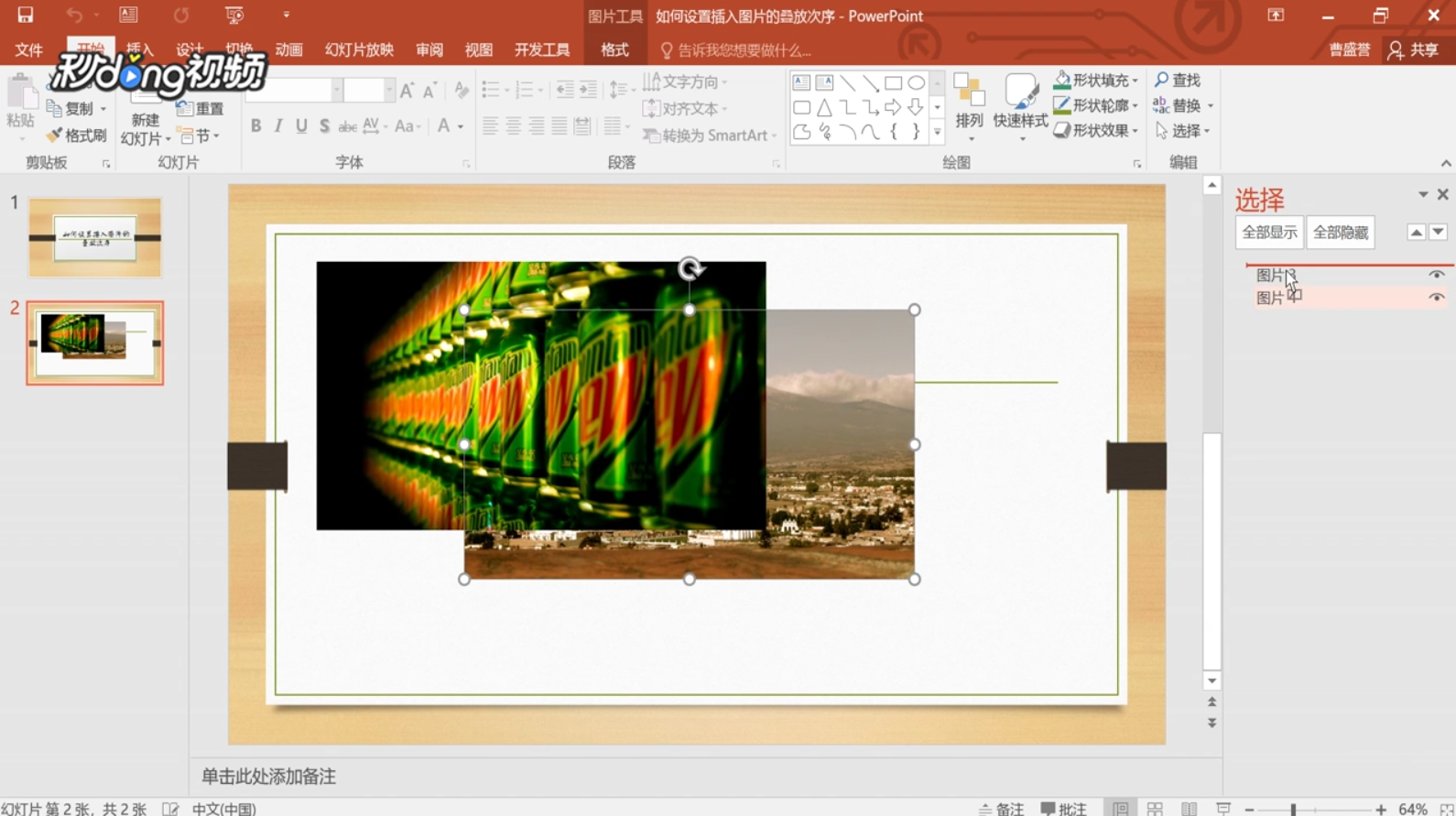The image size is (1456, 816).
Task: Switch to Normal view in status bar
Action: tap(1120, 809)
